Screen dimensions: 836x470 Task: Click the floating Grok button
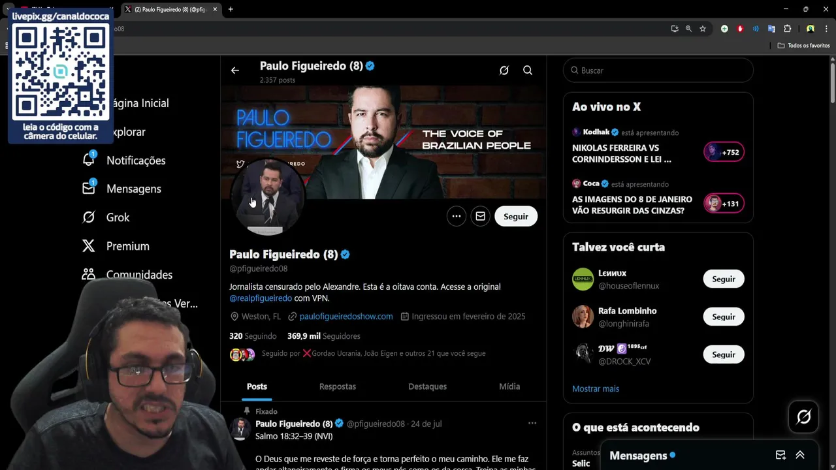click(803, 416)
